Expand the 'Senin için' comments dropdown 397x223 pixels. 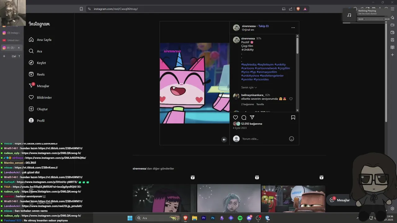[249, 87]
